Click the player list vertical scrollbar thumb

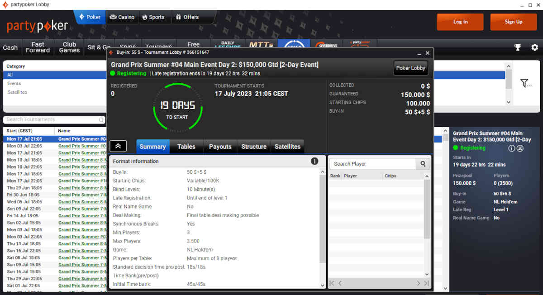pos(427,209)
